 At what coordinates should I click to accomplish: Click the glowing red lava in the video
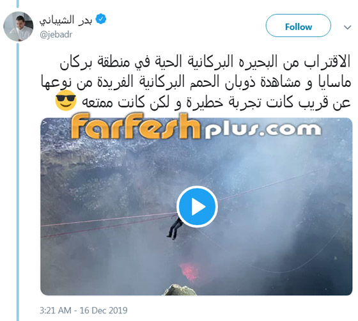point(189,272)
